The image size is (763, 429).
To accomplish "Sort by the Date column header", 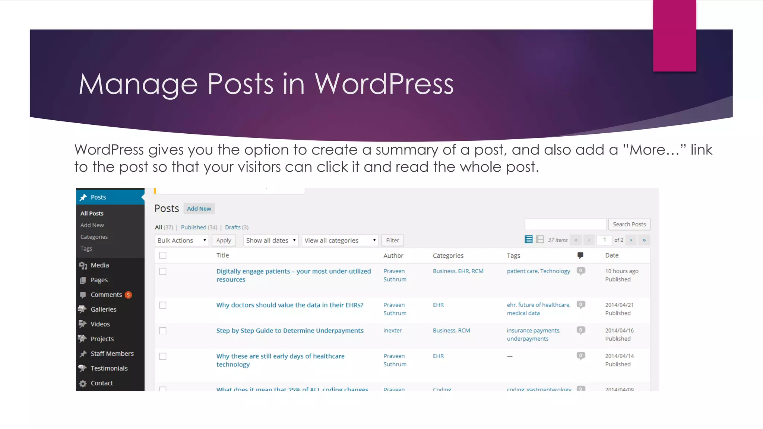I will [x=612, y=255].
